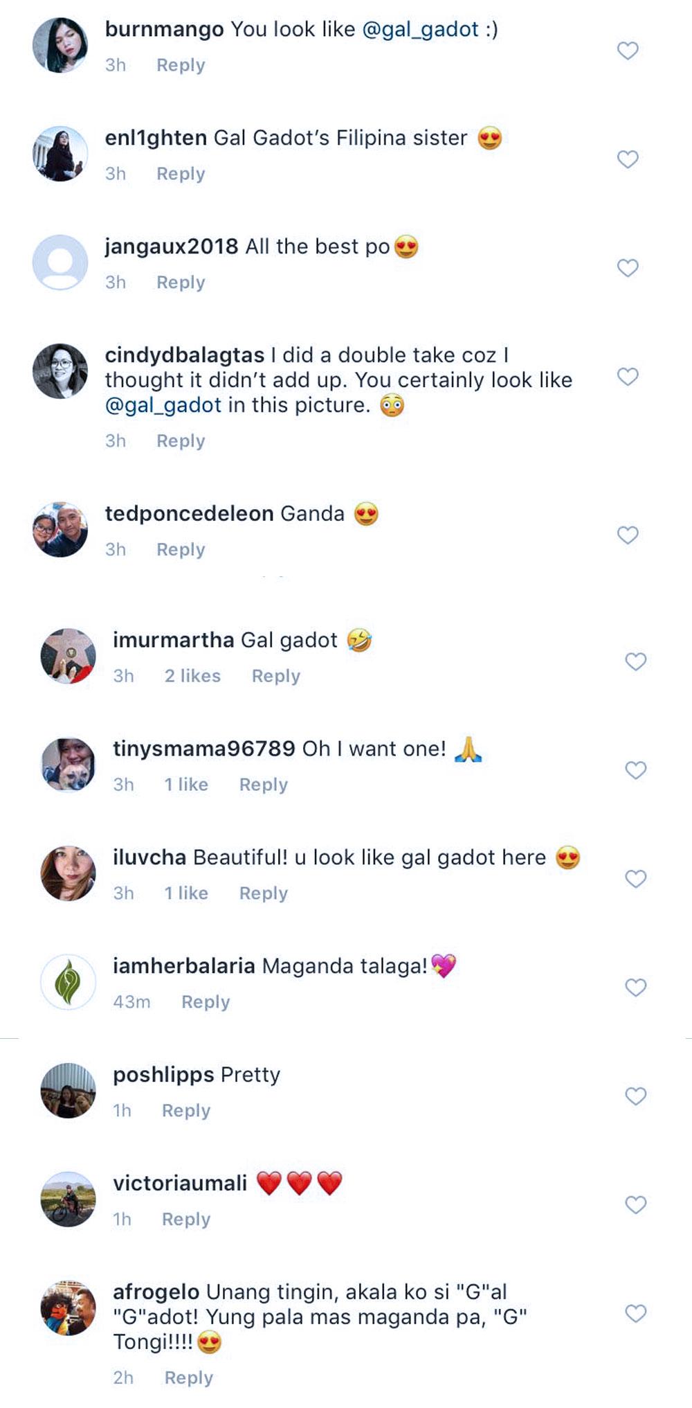This screenshot has width=692, height=1408.
Task: Tap heart icon on enl1ghten's comment
Action: click(x=628, y=159)
